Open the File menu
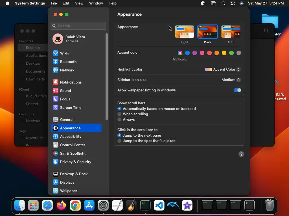This screenshot has height=216, width=289. click(x=54, y=3)
